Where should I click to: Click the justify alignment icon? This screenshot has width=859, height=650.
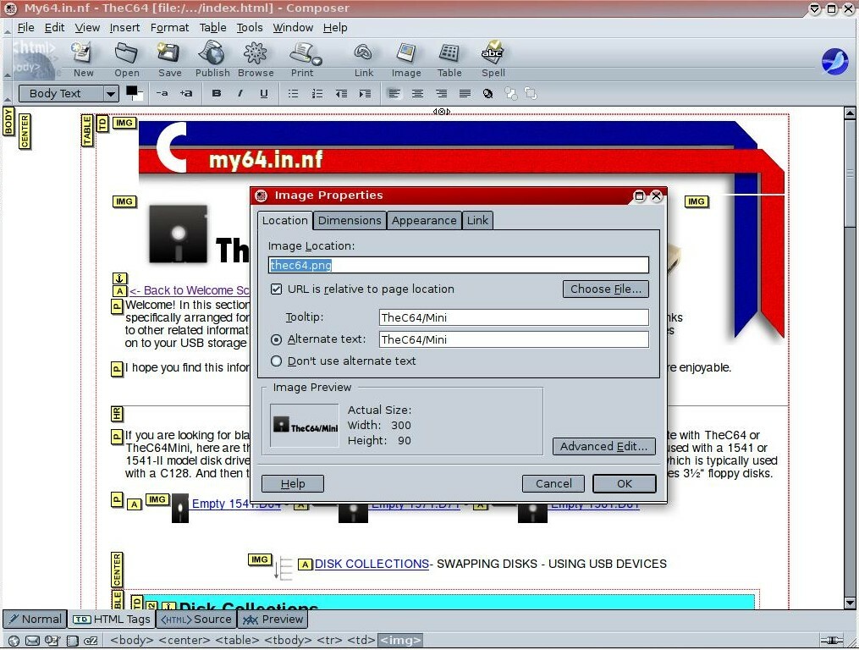(x=465, y=93)
